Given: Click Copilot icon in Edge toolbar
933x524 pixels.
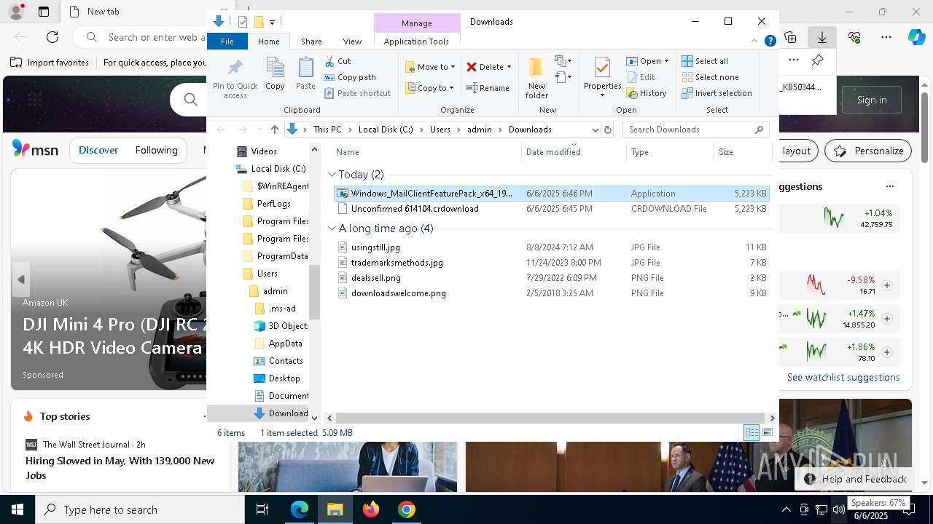Looking at the screenshot, I should (916, 37).
